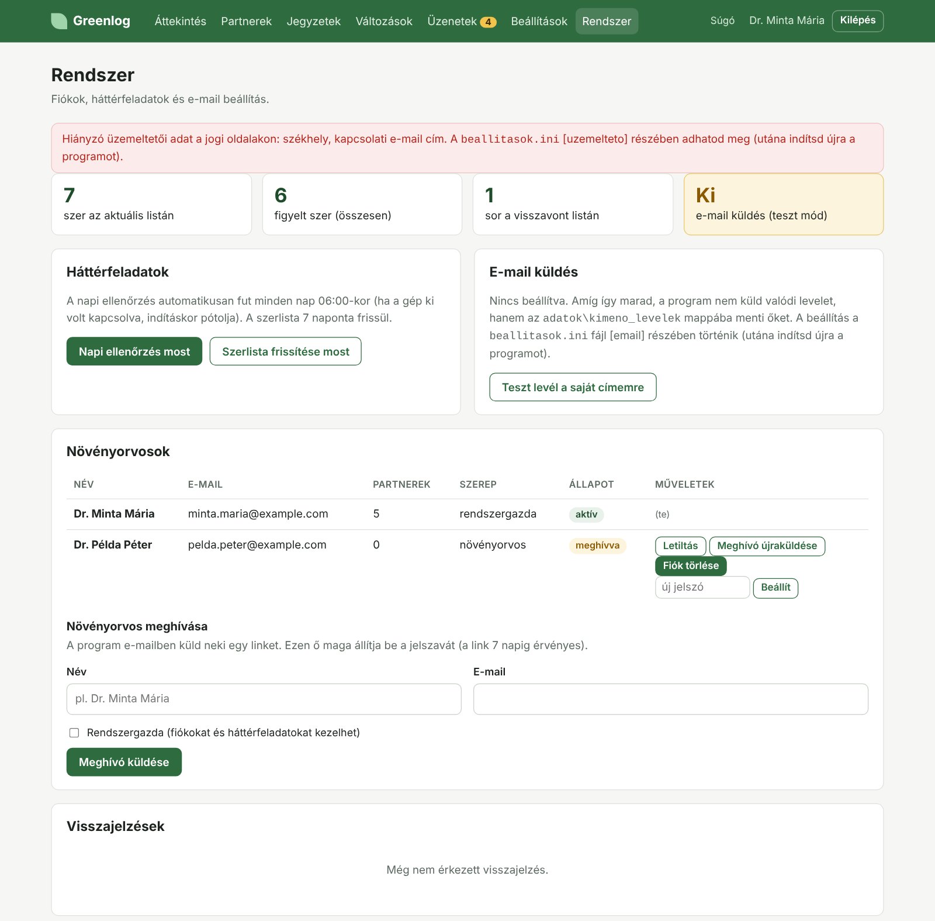Viewport: 935px width, 921px height.
Task: Run Napi ellenőrzés most
Action: coord(134,351)
